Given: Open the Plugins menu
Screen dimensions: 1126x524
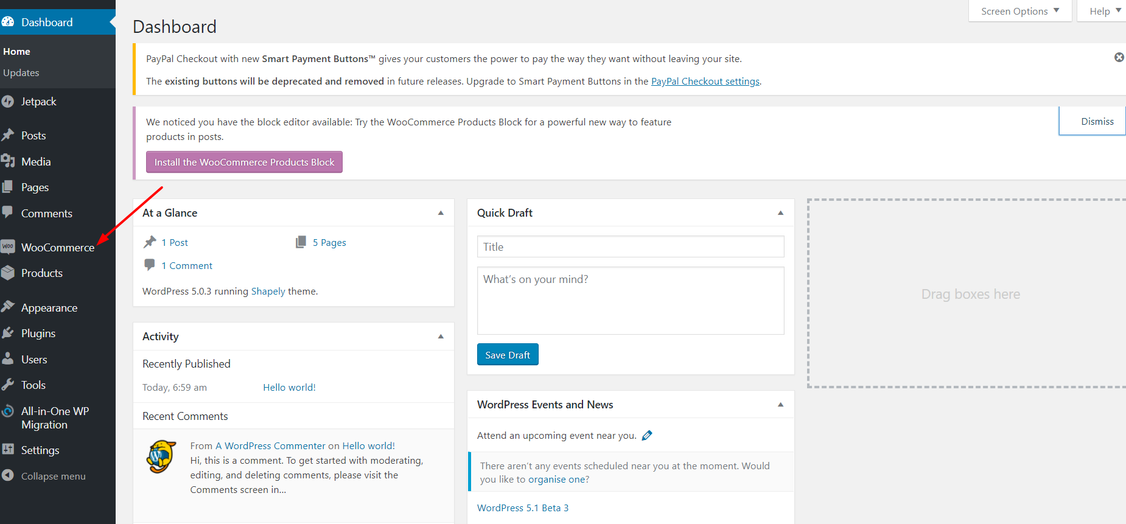Looking at the screenshot, I should [38, 334].
